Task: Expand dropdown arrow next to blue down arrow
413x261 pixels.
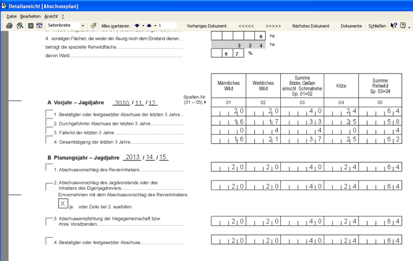Action: tap(143, 26)
